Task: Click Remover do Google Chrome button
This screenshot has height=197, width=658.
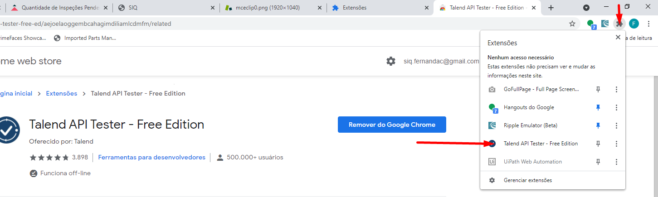Action: click(392, 125)
